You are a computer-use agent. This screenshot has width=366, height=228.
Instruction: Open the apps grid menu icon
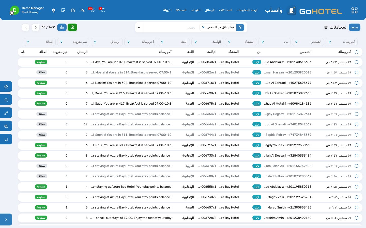354,10
